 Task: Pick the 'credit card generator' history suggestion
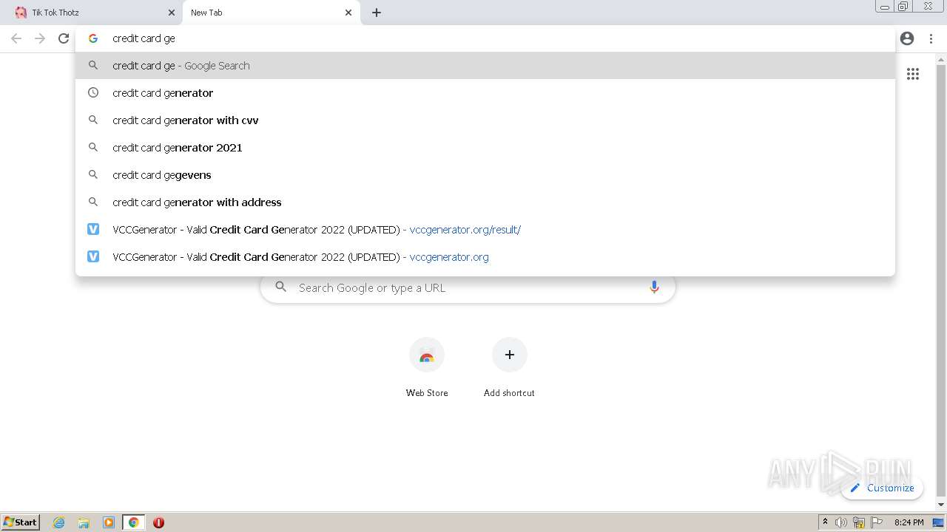[485, 93]
